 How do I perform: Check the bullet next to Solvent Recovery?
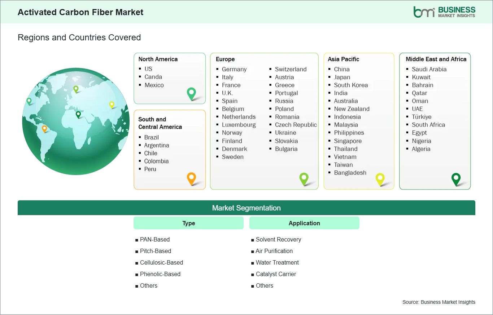click(252, 240)
